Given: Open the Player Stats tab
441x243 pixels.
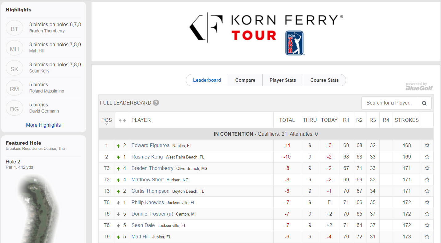Looking at the screenshot, I should click(x=283, y=80).
